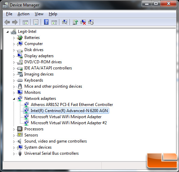179x172 pixels.
Task: Expand IDE ATA/ATAPI controllers arrow
Action: point(14,68)
